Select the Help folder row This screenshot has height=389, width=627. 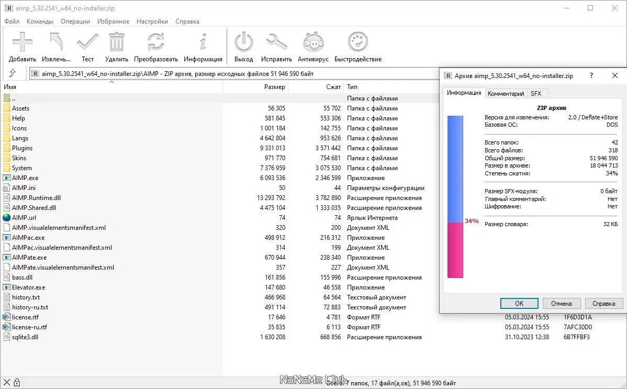(x=219, y=118)
